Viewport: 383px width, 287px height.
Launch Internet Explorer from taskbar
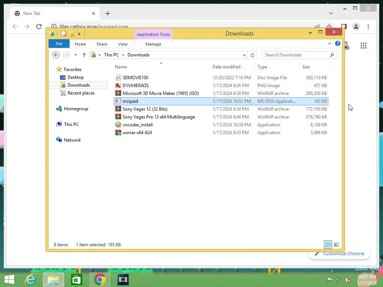tap(31, 280)
